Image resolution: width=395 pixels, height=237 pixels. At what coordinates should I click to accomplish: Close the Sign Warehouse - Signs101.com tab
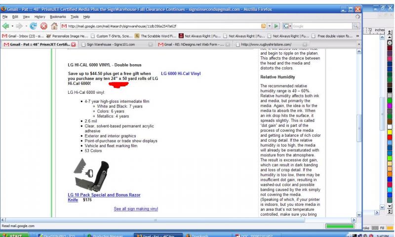tap(151, 44)
